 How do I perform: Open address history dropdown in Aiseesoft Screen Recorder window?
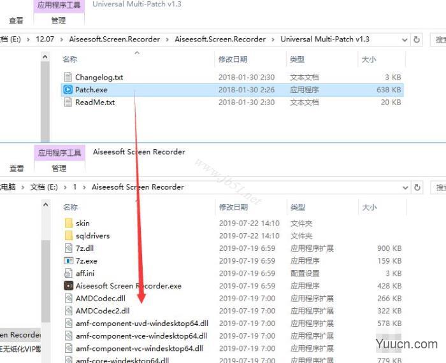coord(405,188)
